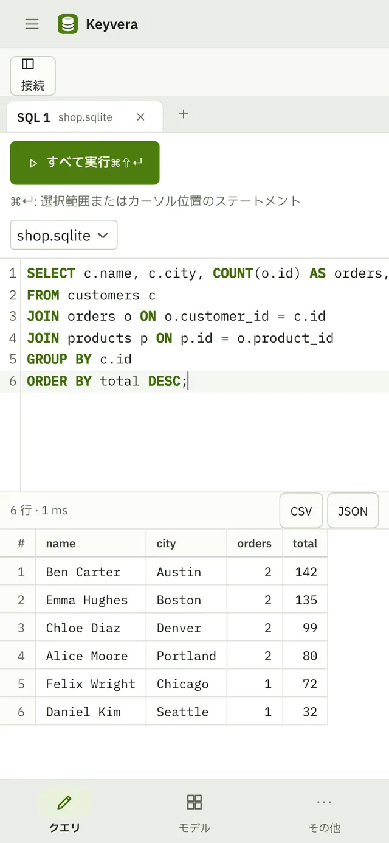Select the Ben Carter result row
This screenshot has height=843, width=389.
(164, 572)
